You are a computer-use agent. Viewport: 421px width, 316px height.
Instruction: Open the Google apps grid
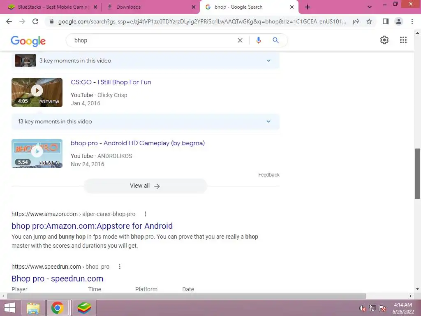(403, 40)
